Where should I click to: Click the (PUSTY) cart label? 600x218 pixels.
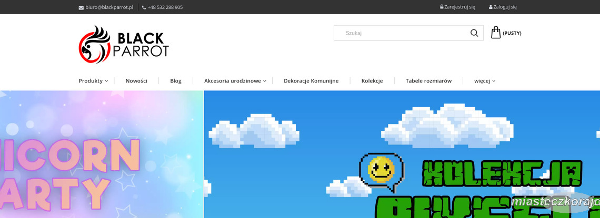click(x=512, y=33)
